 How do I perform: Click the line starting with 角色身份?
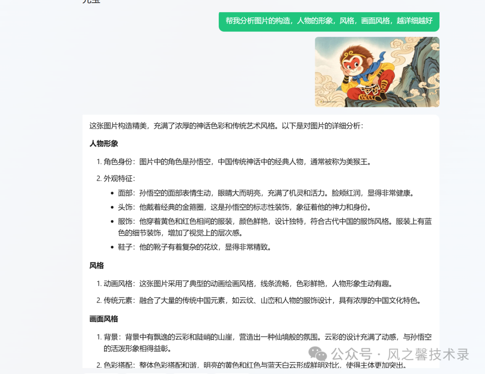click(x=234, y=161)
